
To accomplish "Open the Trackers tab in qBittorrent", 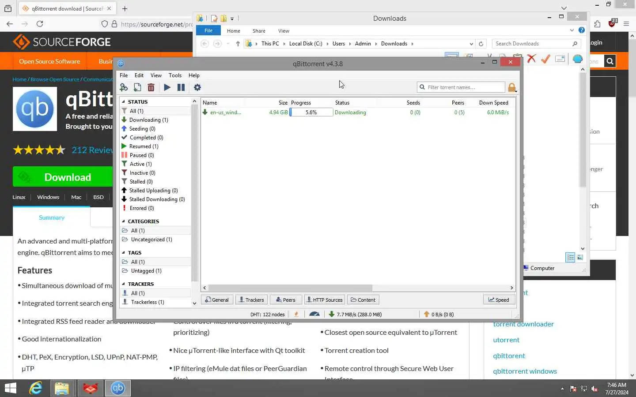I will (251, 300).
